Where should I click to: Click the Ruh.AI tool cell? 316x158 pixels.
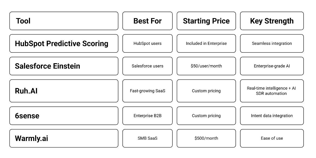tap(64, 91)
